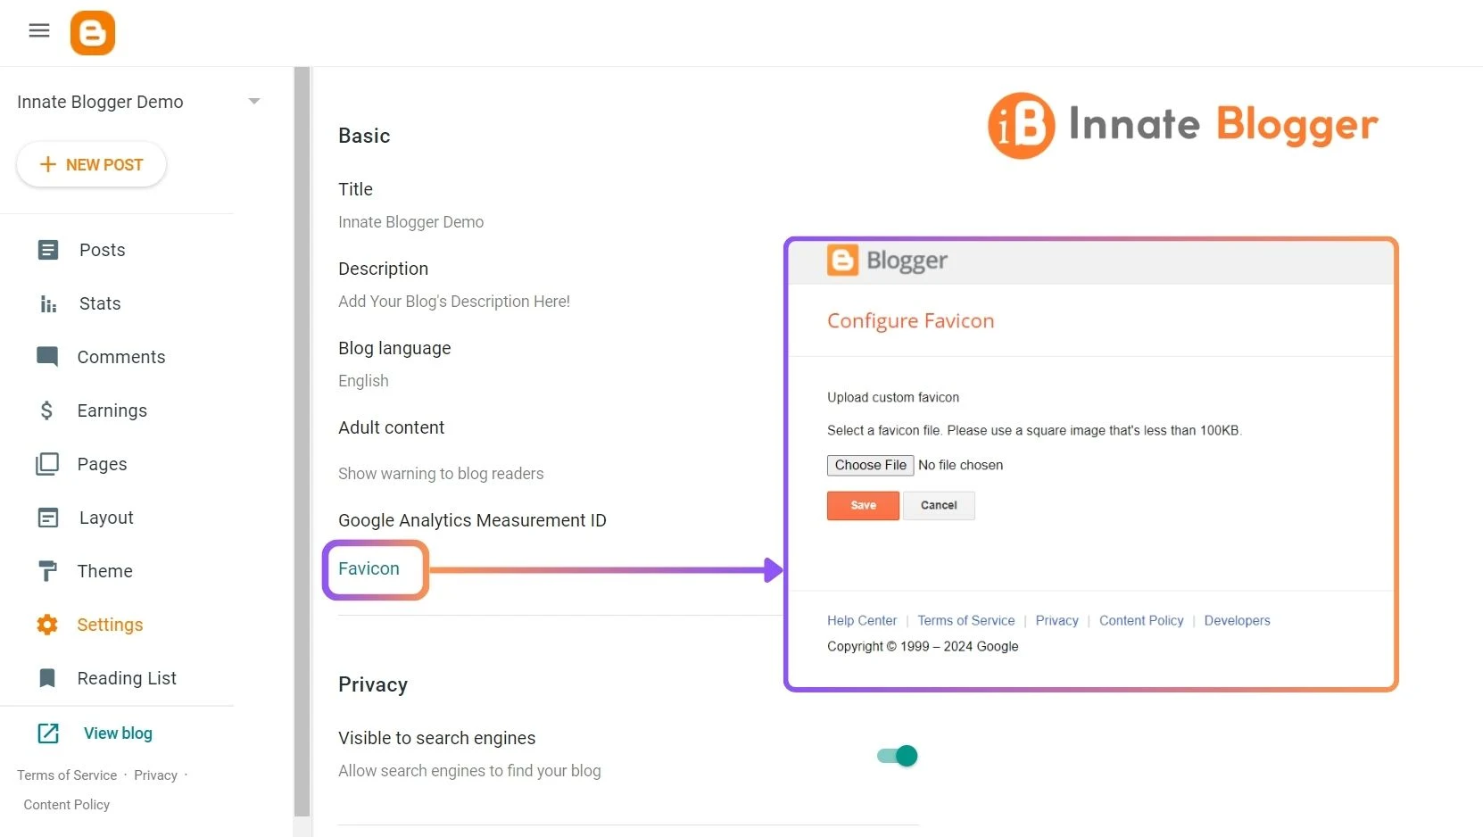Select the Settings menu item
This screenshot has height=837, width=1483.
pyautogui.click(x=110, y=625)
